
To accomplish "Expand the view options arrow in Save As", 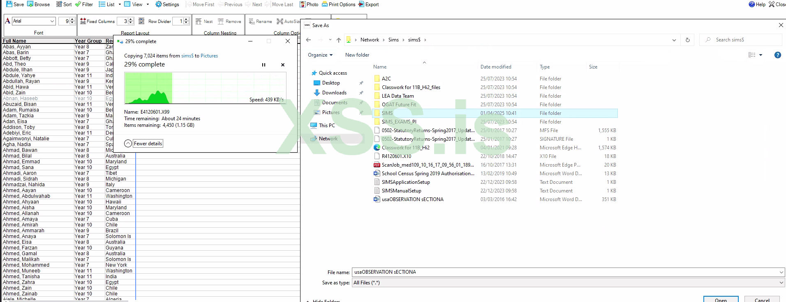I will click(x=761, y=55).
